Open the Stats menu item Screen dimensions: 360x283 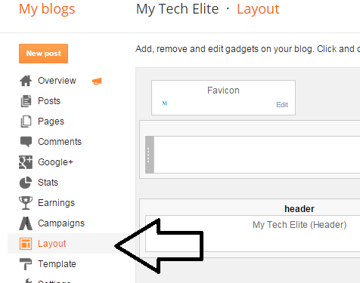[x=48, y=183]
